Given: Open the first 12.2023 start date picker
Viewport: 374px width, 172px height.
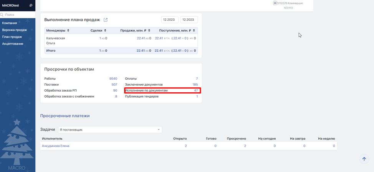Looking at the screenshot, I should pos(170,20).
